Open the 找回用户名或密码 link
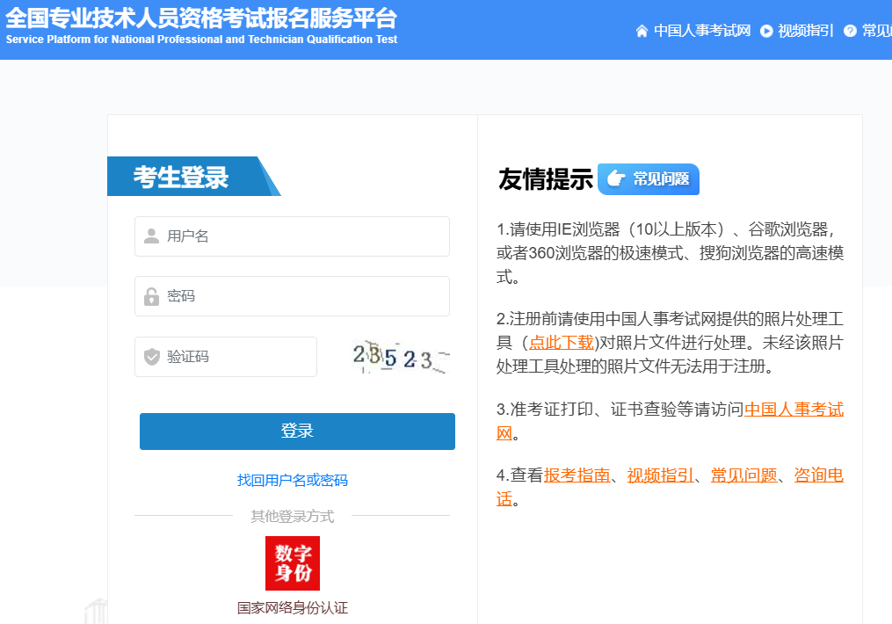The image size is (892, 624). (x=293, y=480)
